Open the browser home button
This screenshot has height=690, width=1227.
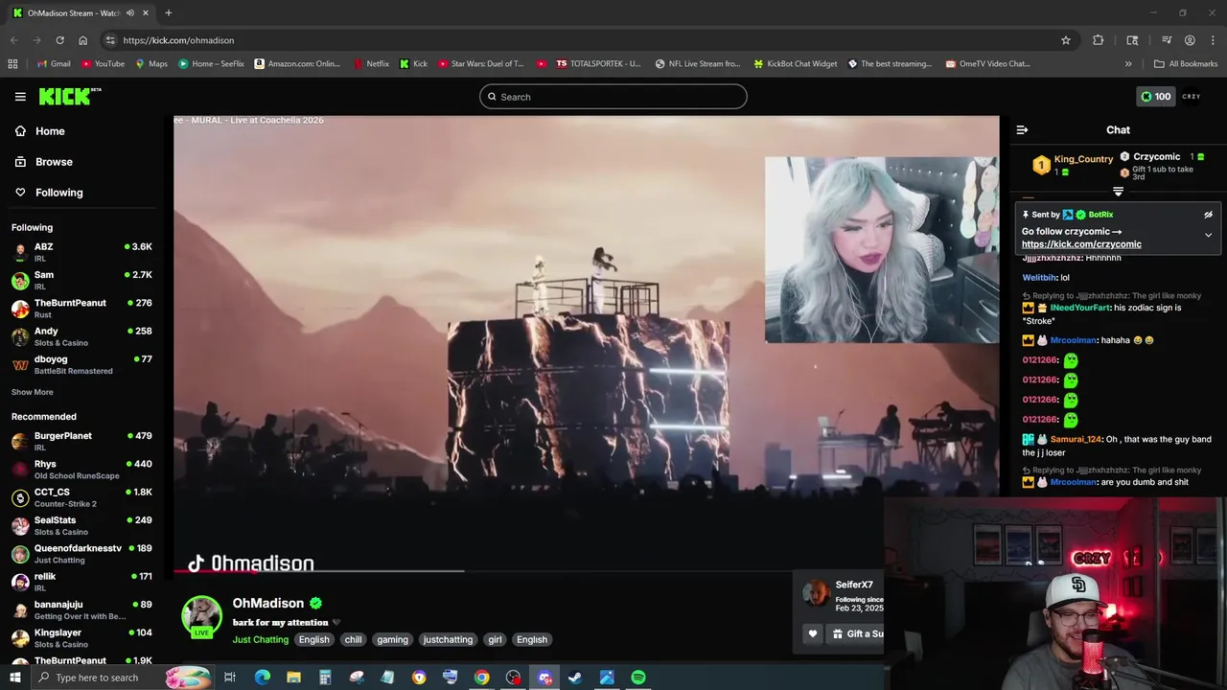[82, 40]
